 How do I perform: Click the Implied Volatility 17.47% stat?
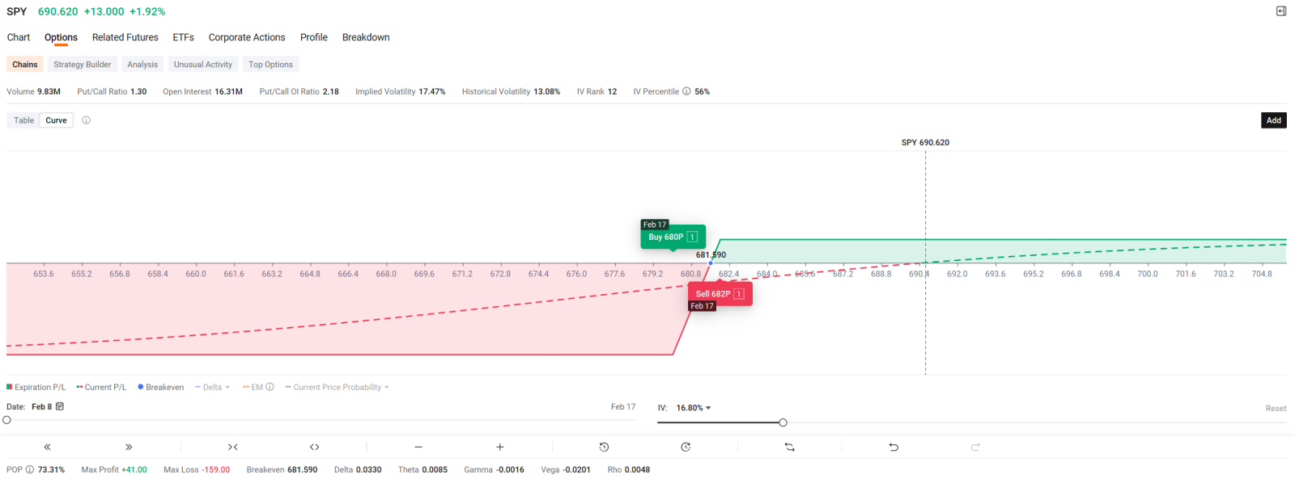coord(401,91)
